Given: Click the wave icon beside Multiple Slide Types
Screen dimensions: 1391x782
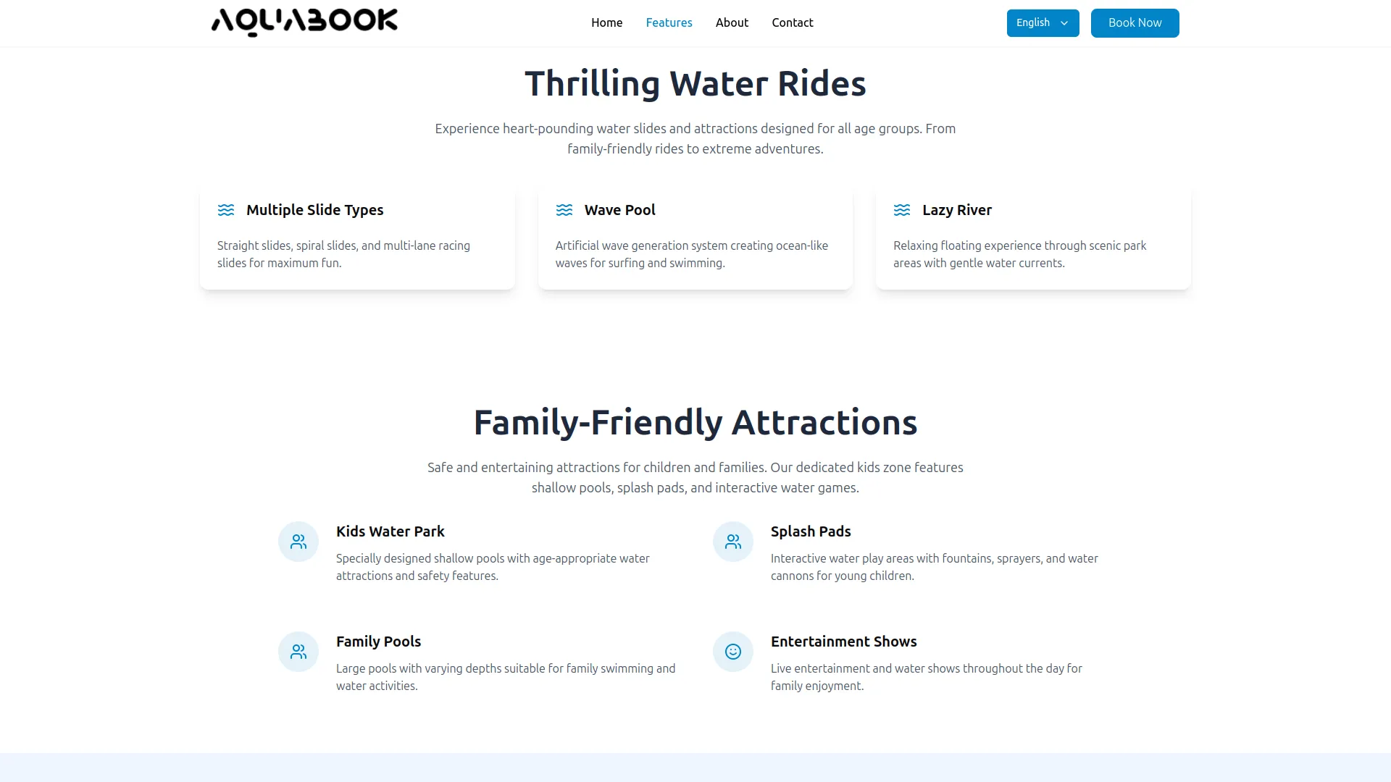Looking at the screenshot, I should click(x=227, y=210).
